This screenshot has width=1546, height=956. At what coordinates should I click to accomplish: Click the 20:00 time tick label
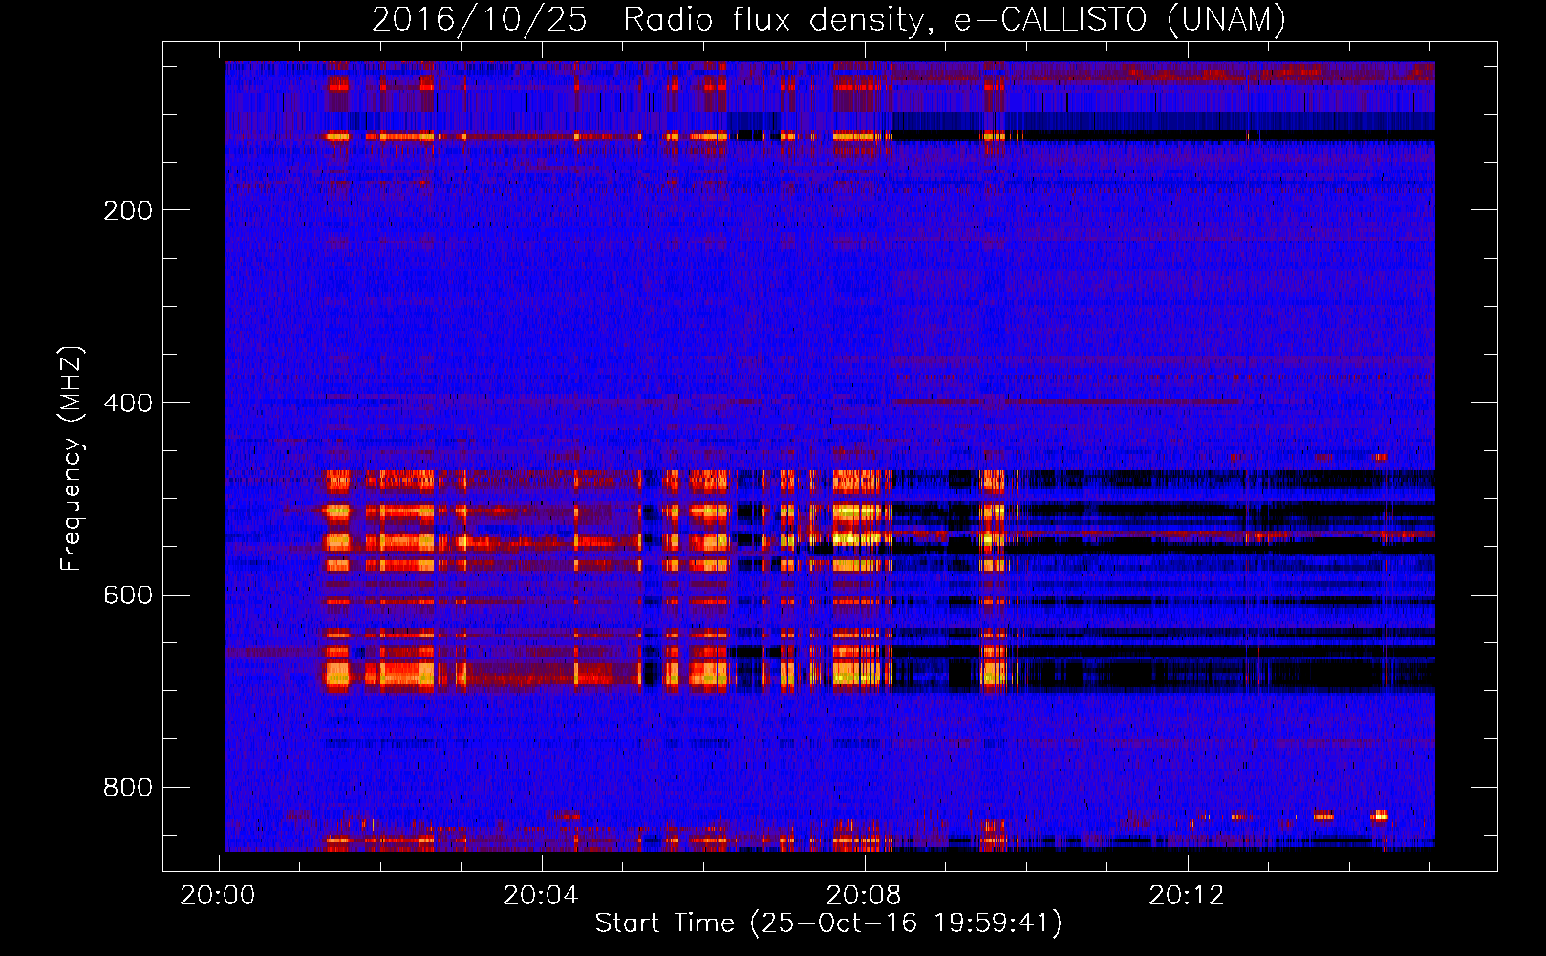click(x=218, y=896)
